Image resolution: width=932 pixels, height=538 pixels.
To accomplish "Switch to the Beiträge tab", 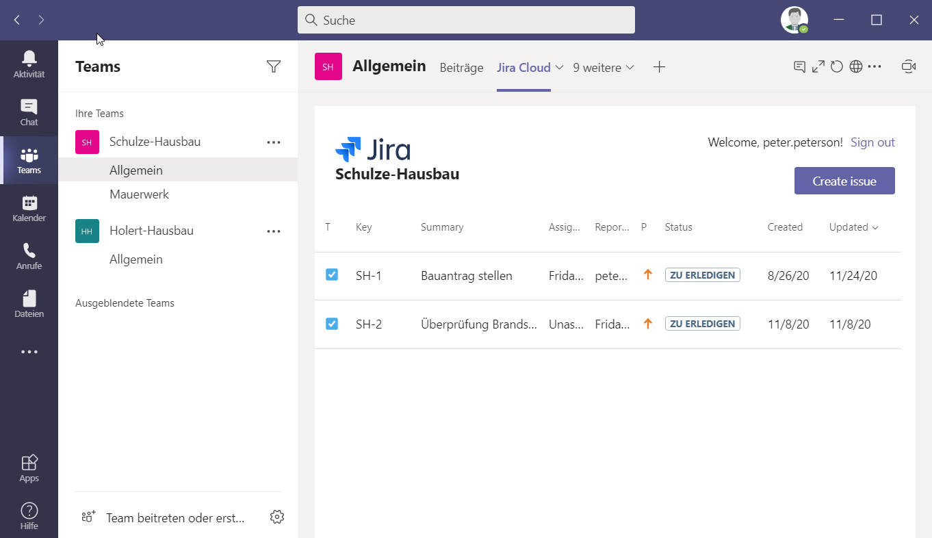I will (x=461, y=68).
